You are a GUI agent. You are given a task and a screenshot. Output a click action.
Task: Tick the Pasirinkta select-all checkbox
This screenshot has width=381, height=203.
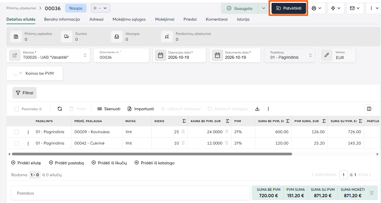[17, 109]
